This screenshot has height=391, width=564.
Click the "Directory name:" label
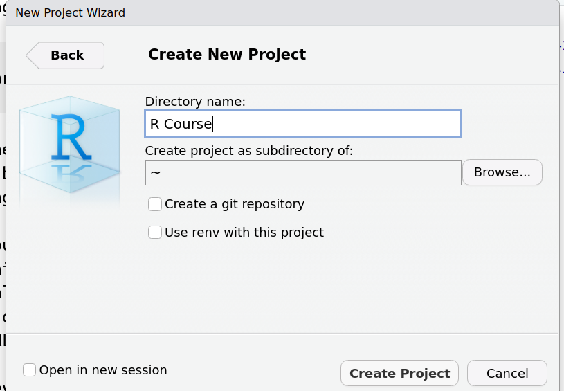[x=195, y=102]
